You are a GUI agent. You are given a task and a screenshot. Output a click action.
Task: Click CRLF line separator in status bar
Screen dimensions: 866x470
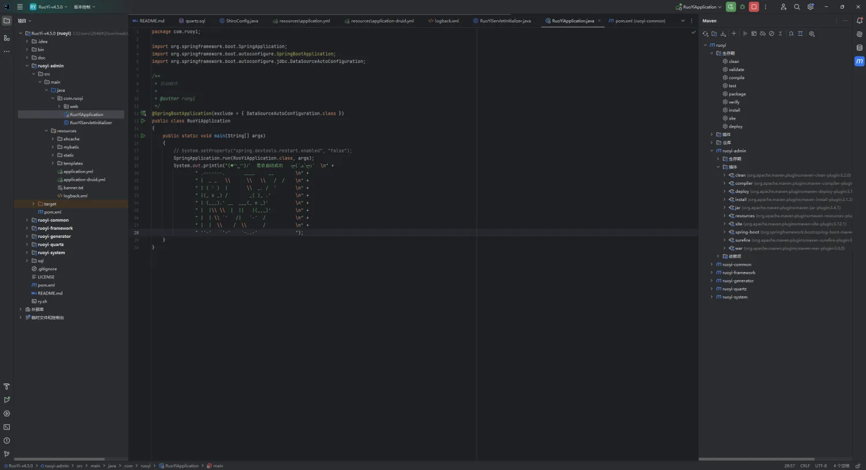[x=805, y=466]
